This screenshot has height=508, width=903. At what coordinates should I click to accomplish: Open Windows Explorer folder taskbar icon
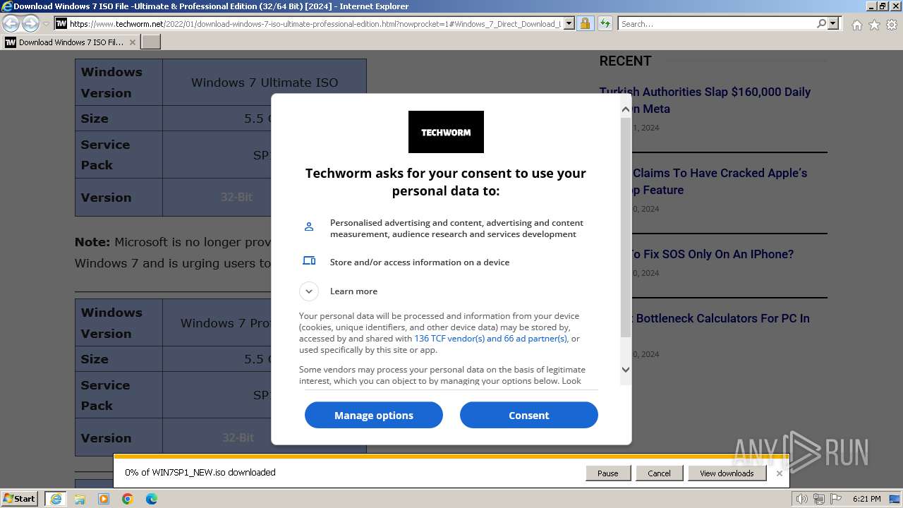(x=80, y=499)
